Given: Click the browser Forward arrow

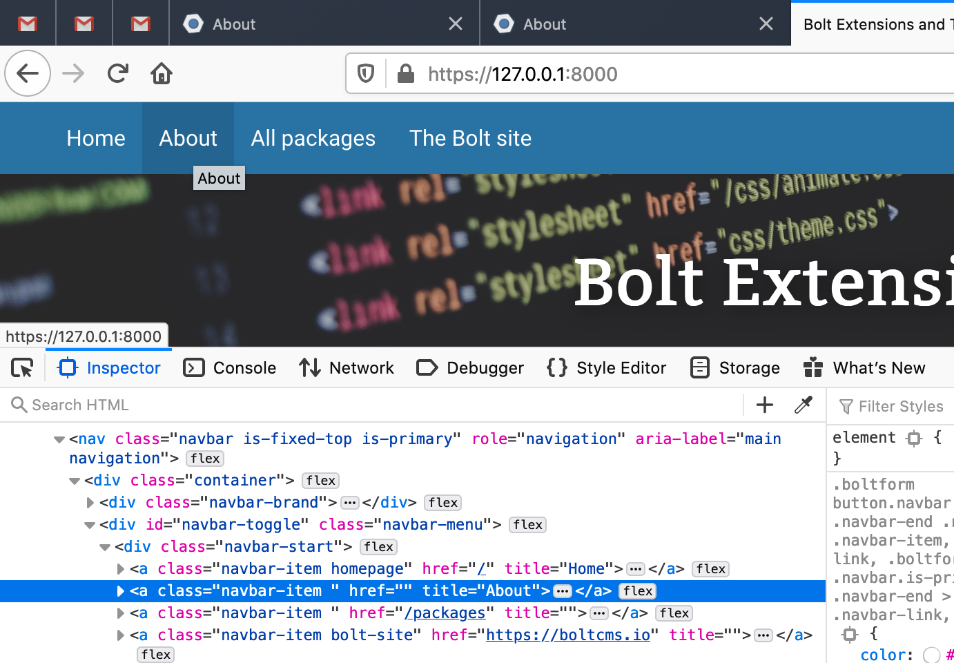Looking at the screenshot, I should click(x=73, y=73).
